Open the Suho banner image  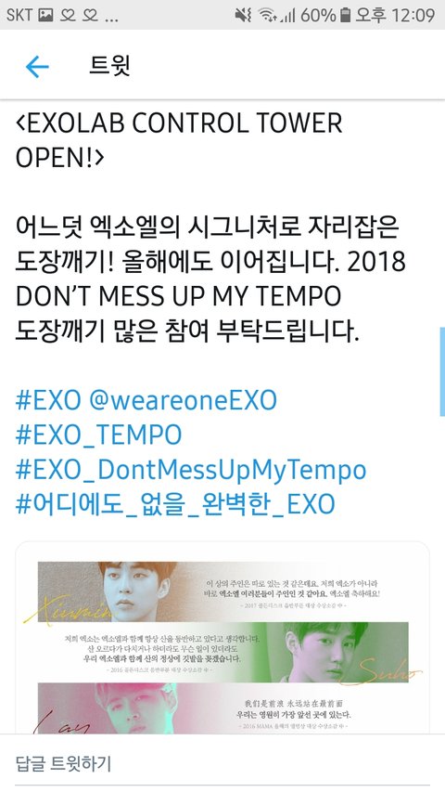(x=222, y=651)
